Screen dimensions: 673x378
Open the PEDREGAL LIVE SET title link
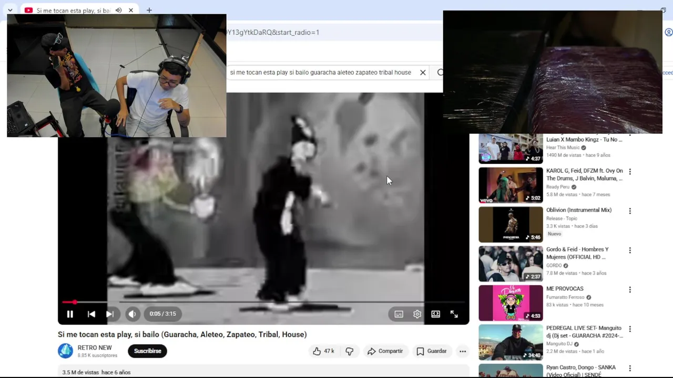(585, 332)
